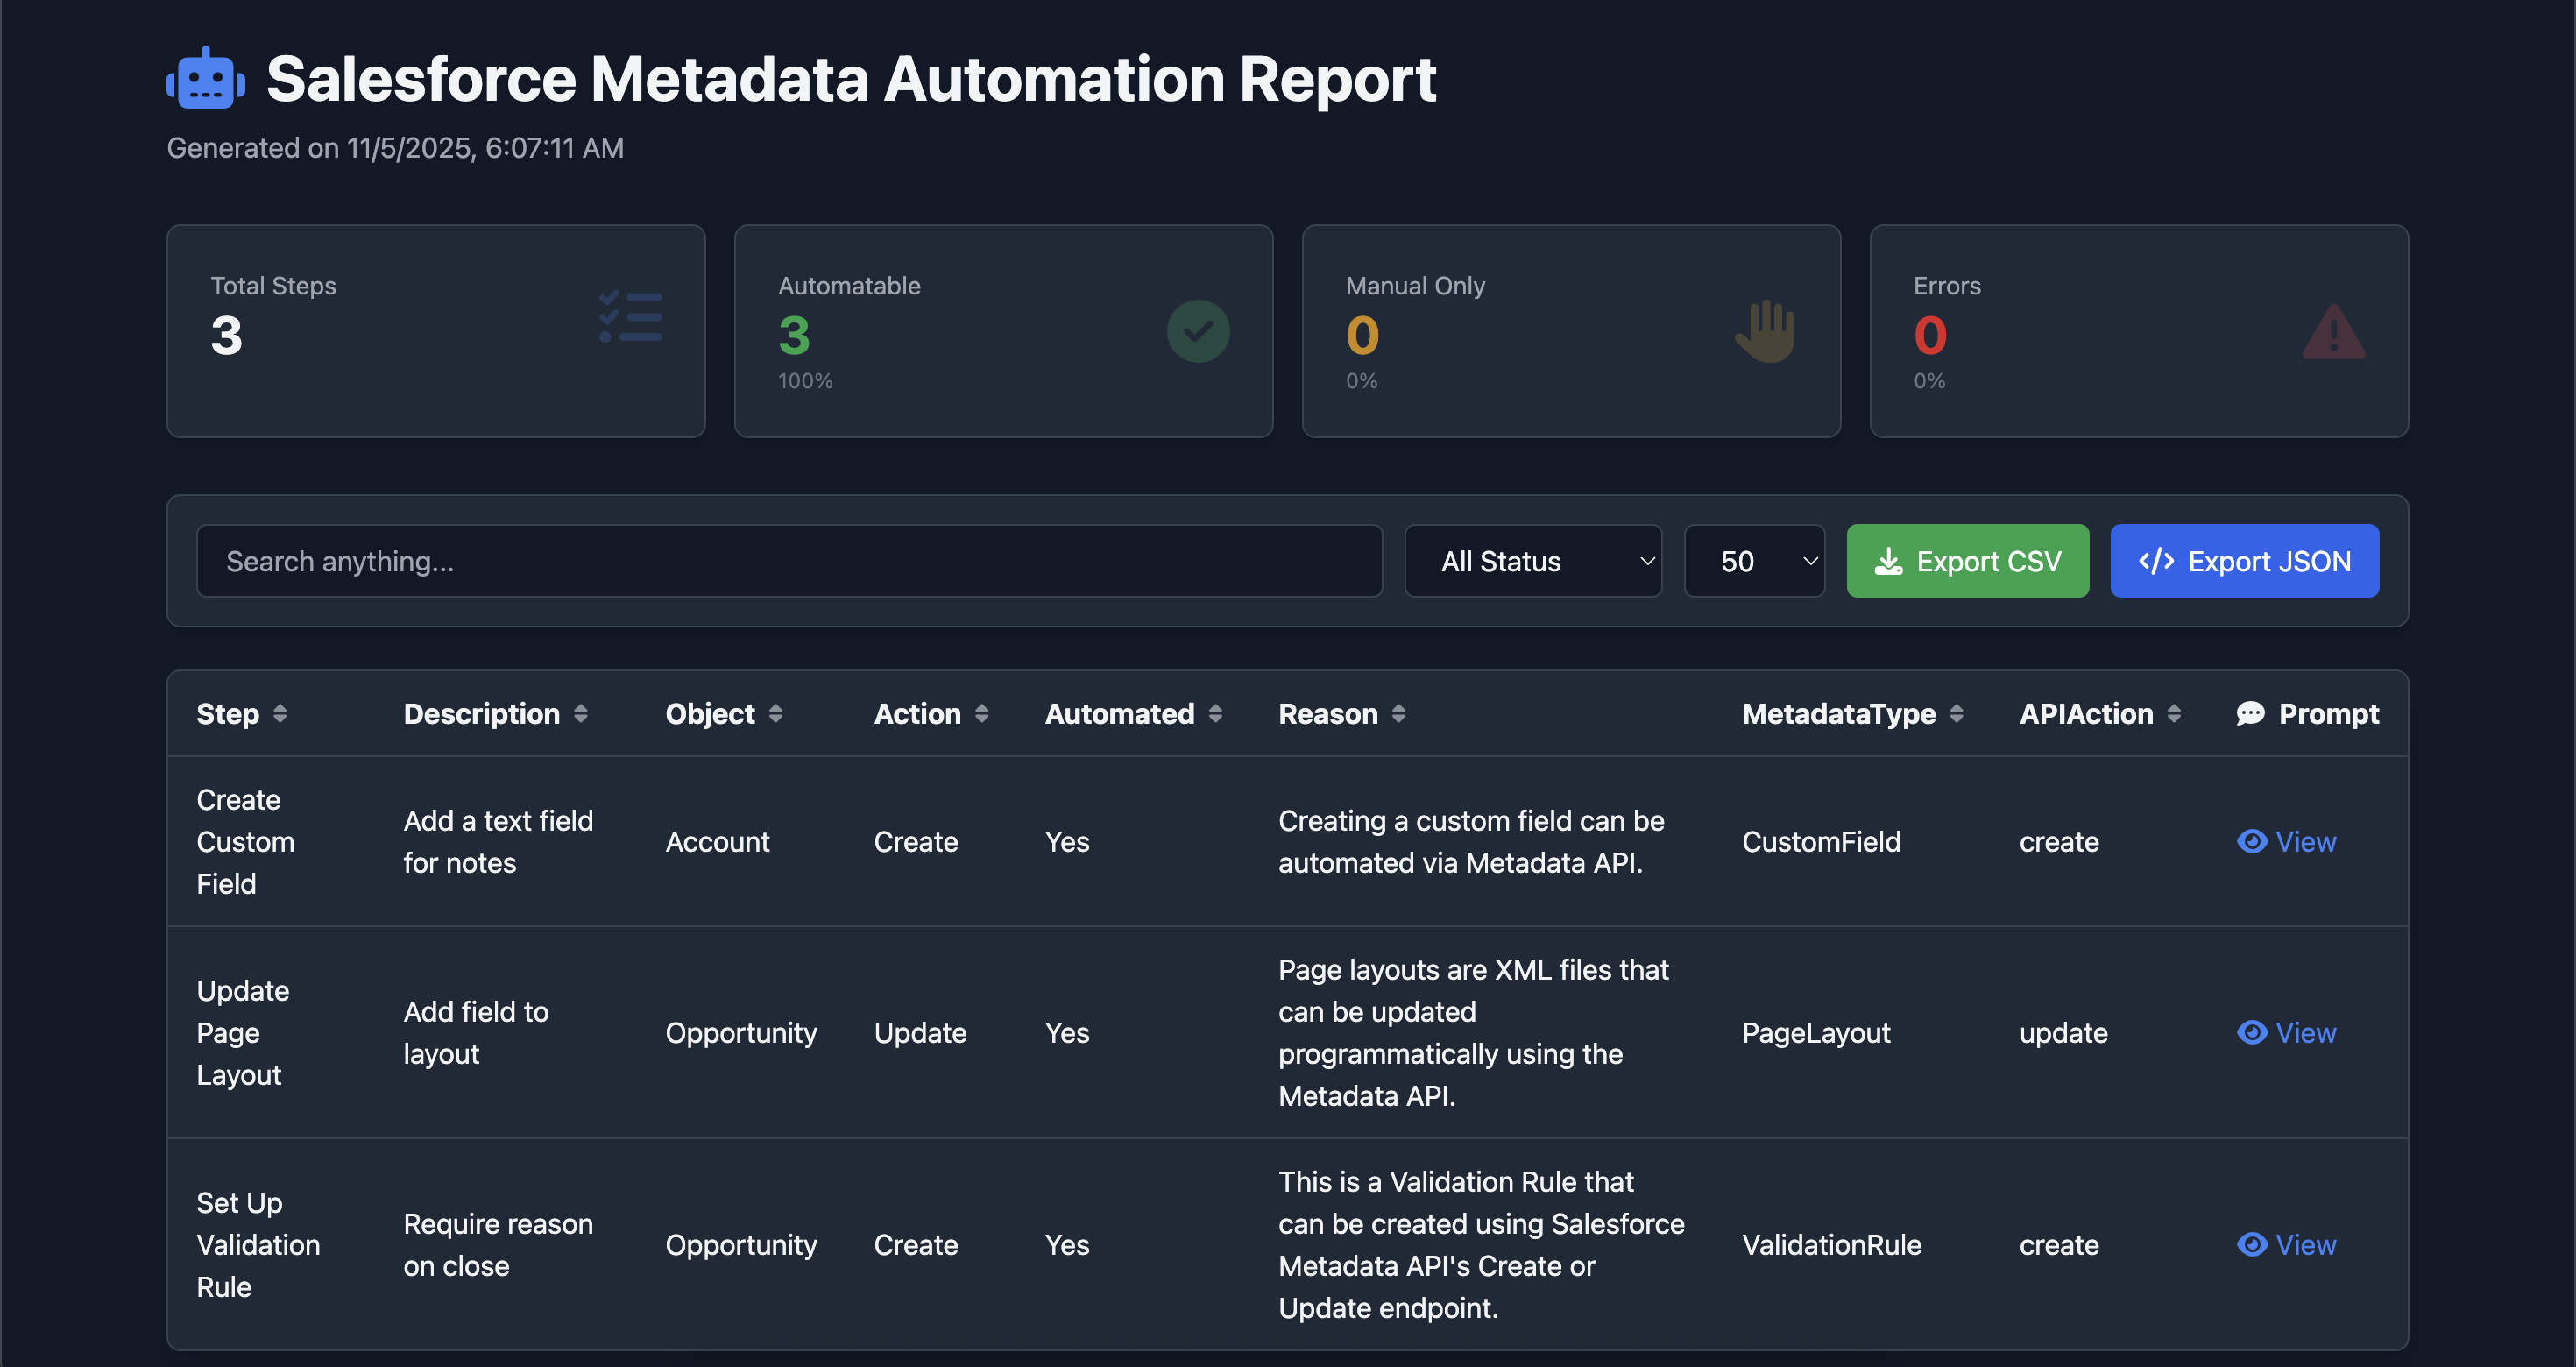Sort table by Step column arrows
The image size is (2576, 1367).
(x=280, y=714)
